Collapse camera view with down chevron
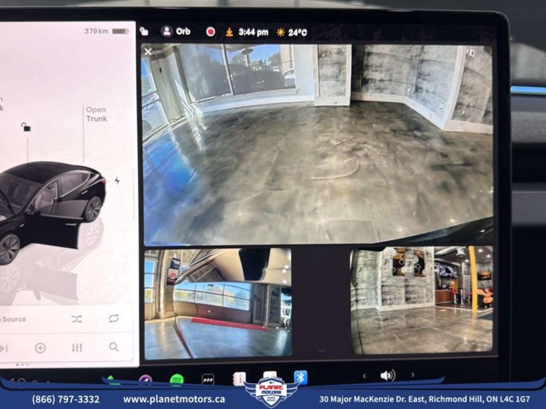 coord(321,351)
